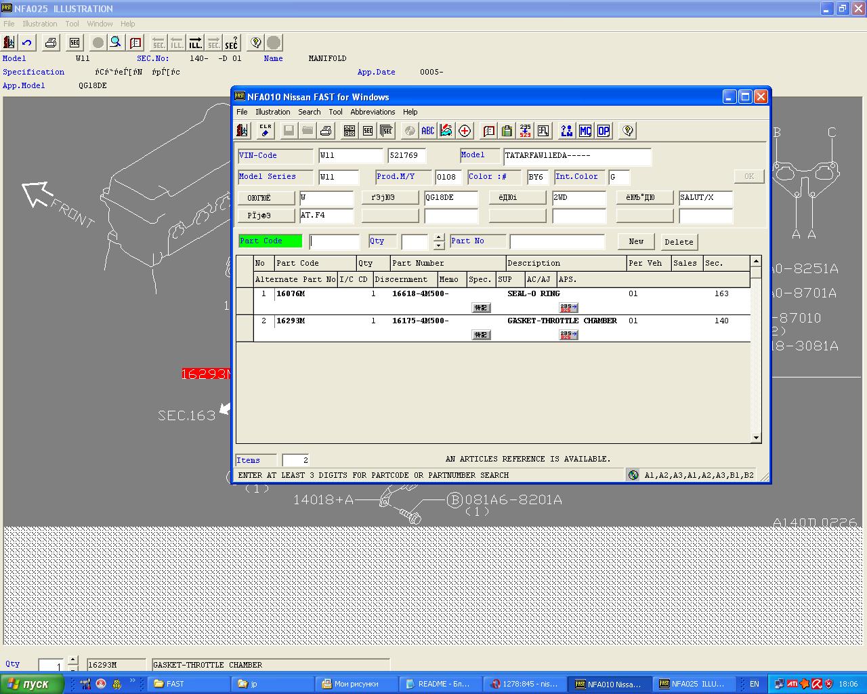
Task: Click the Description column header
Action: pos(566,263)
